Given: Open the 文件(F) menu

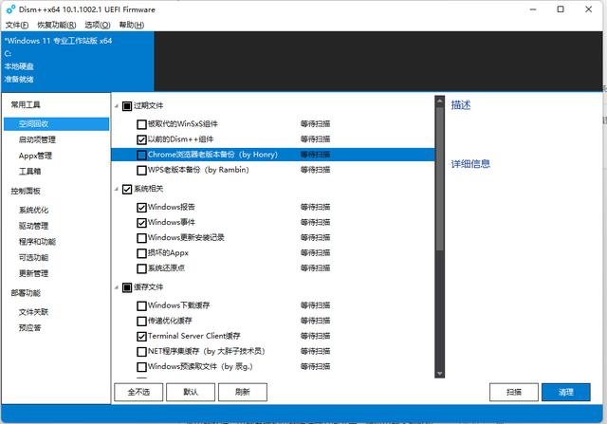Looking at the screenshot, I should click(16, 24).
